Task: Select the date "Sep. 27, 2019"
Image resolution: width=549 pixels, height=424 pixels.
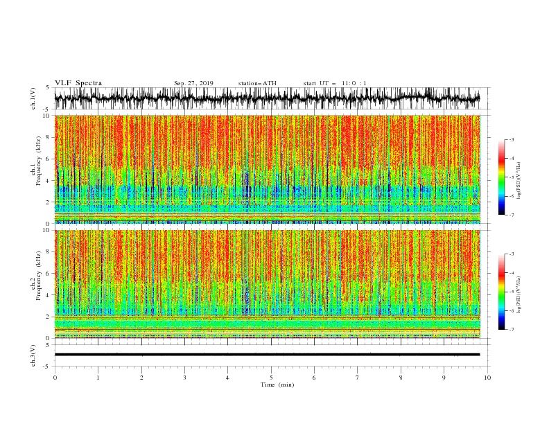Action: (x=193, y=83)
